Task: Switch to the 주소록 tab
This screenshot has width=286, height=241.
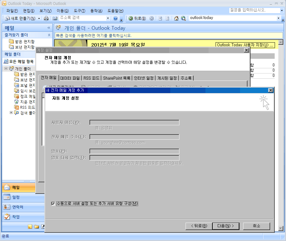Action: coord(186,78)
